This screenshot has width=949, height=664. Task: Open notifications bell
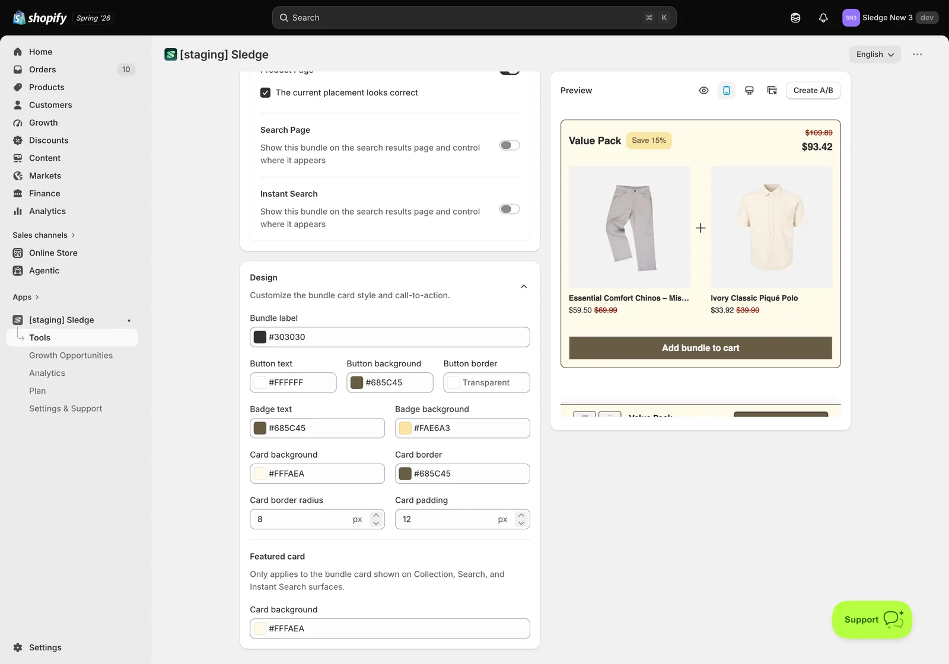pos(823,18)
